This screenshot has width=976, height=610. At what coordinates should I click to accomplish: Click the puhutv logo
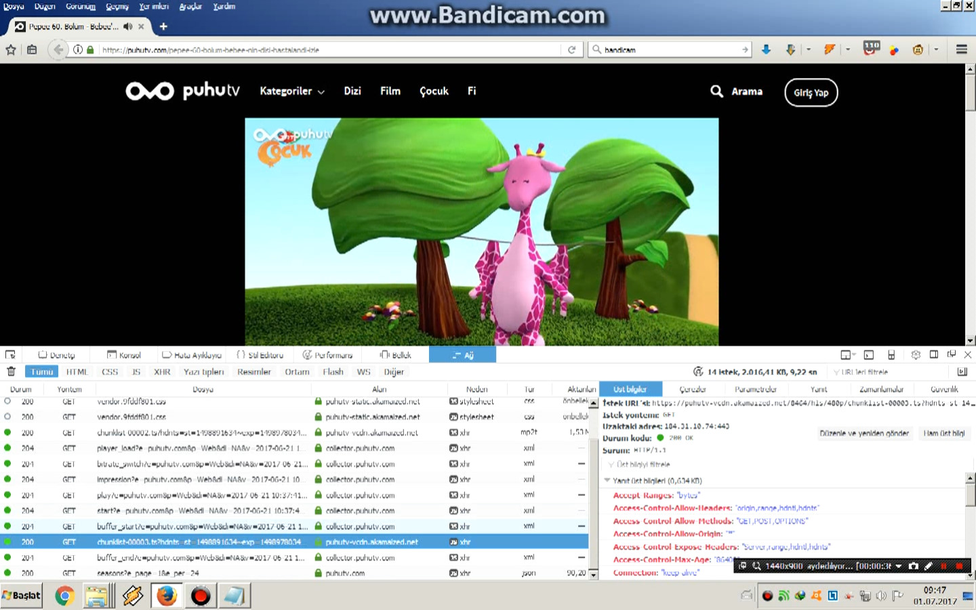[x=182, y=91]
